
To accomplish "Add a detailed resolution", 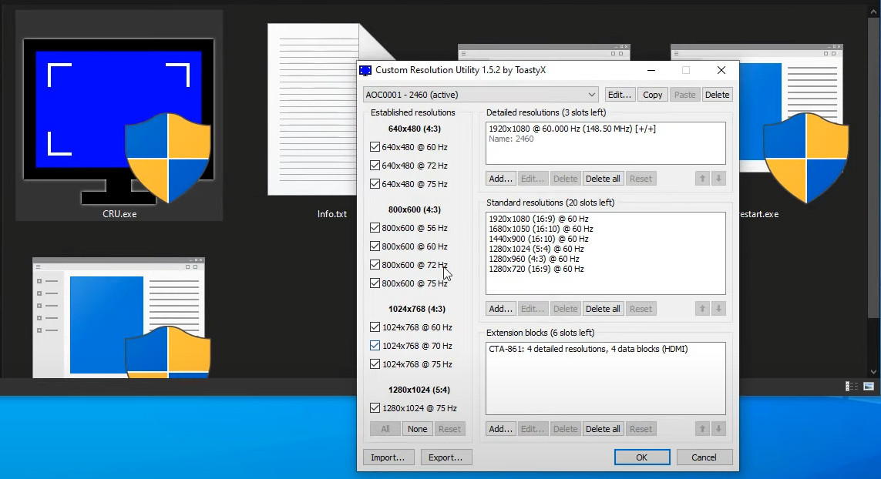I will click(x=500, y=179).
